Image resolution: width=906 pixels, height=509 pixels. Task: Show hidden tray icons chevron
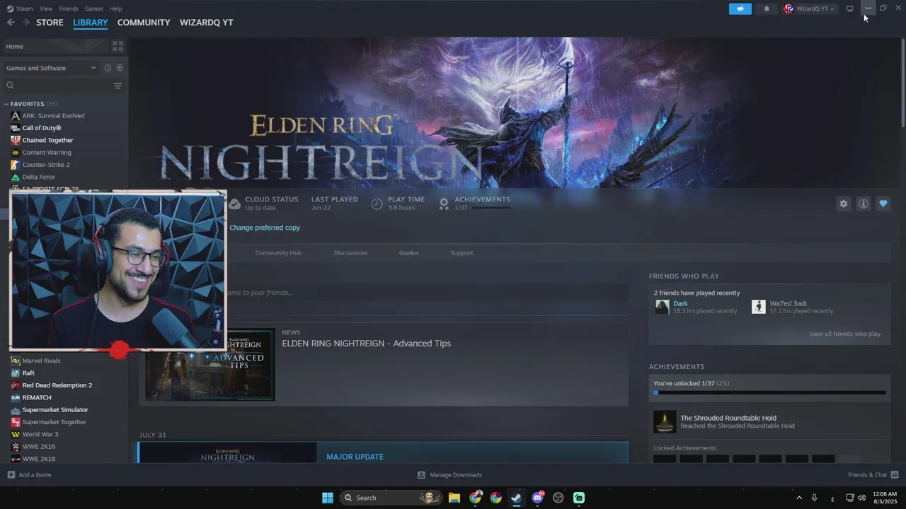[799, 498]
